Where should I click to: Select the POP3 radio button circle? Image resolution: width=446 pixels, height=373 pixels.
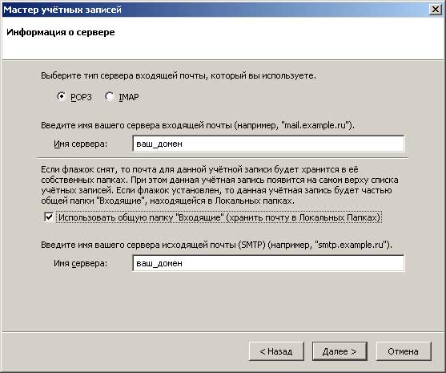[61, 96]
